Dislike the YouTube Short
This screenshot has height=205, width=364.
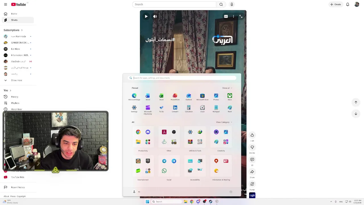pos(252,147)
